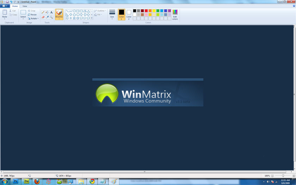Open the Size dropdown
Screen dimensions: 296x185
[x=112, y=14]
